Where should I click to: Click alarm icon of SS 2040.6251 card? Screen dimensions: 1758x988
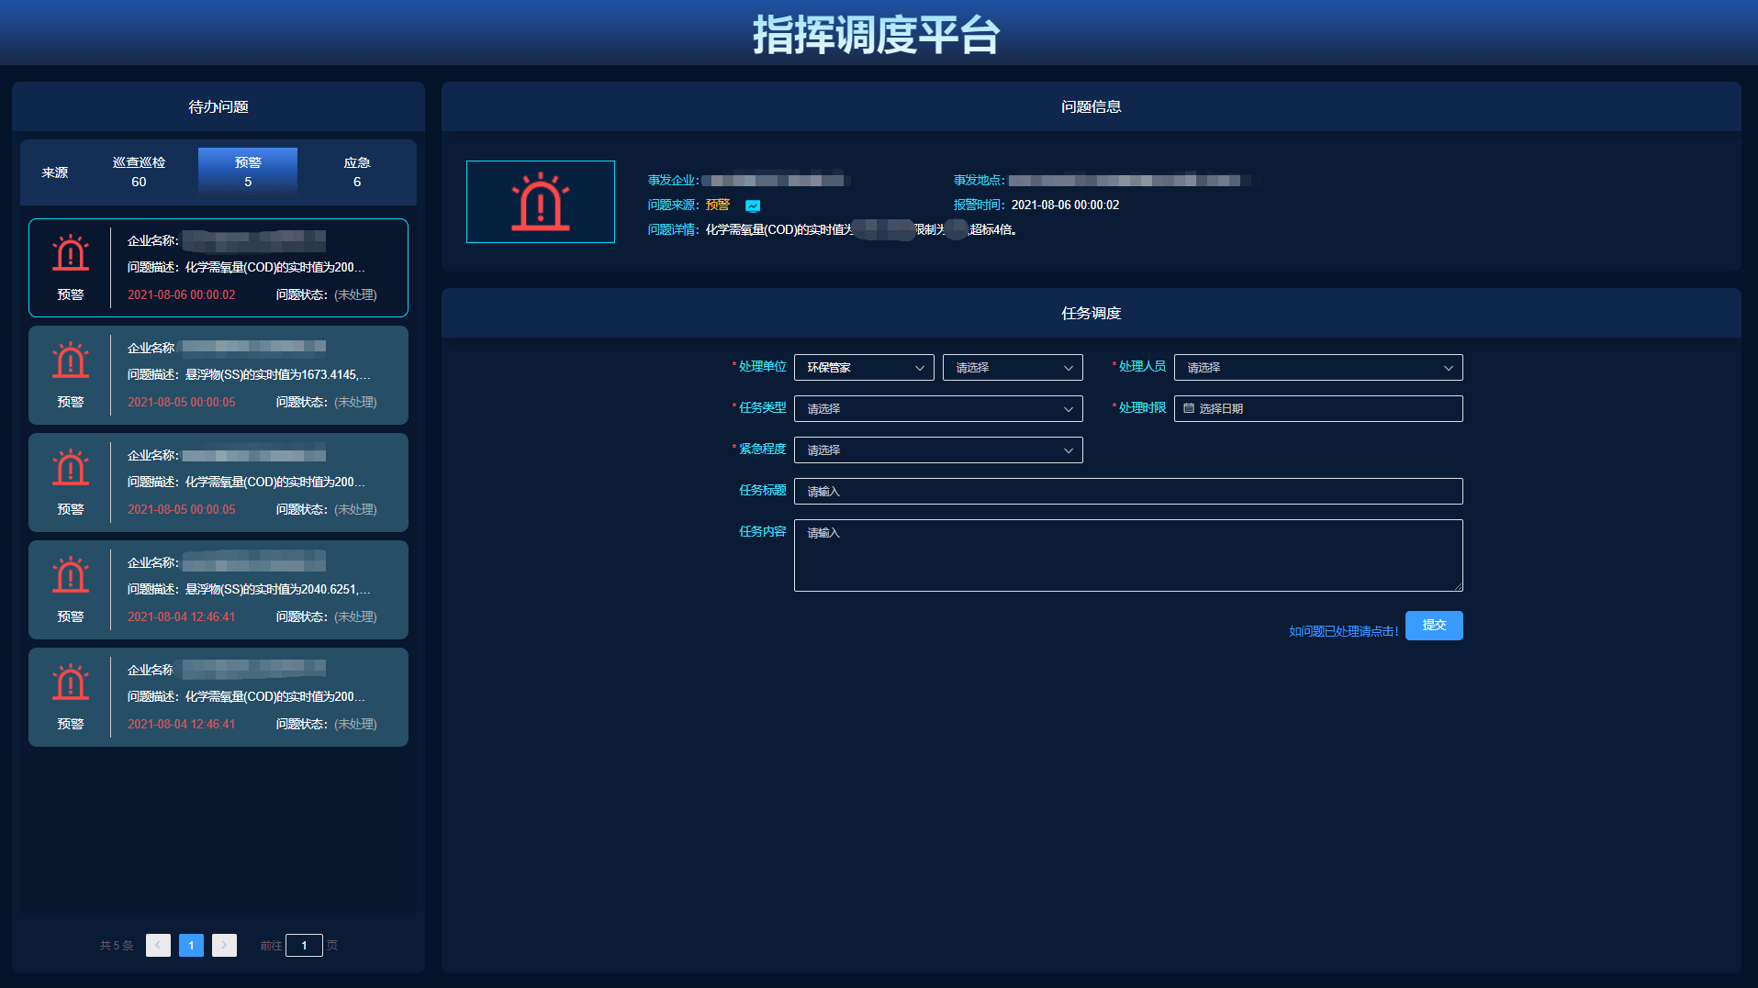pos(71,575)
